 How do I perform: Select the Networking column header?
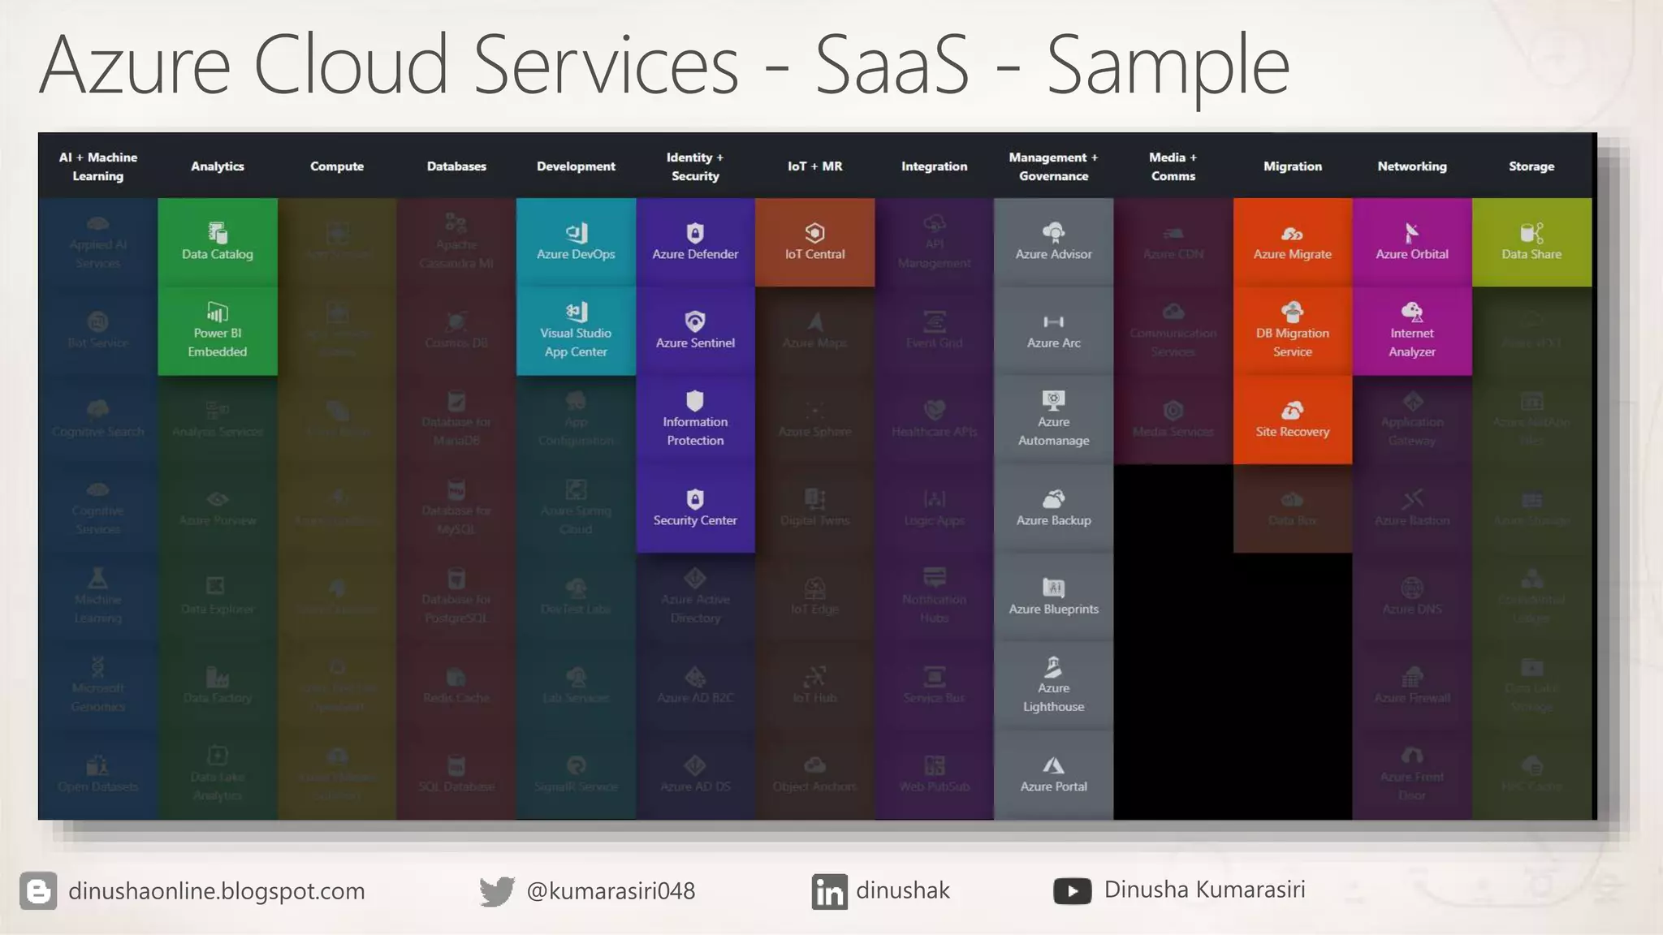click(x=1412, y=166)
